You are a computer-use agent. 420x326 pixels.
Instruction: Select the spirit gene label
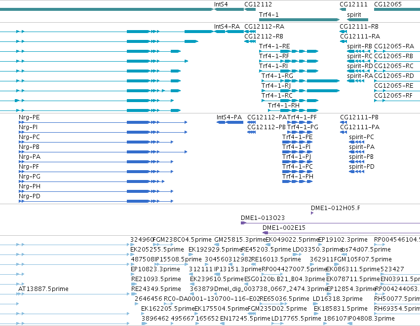354,15
